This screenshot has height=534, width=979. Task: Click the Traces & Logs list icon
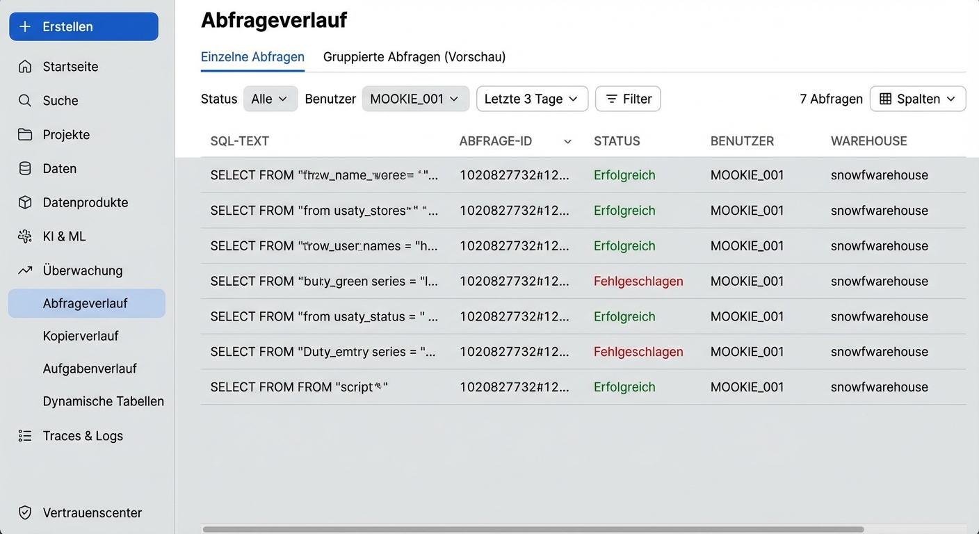pos(25,436)
